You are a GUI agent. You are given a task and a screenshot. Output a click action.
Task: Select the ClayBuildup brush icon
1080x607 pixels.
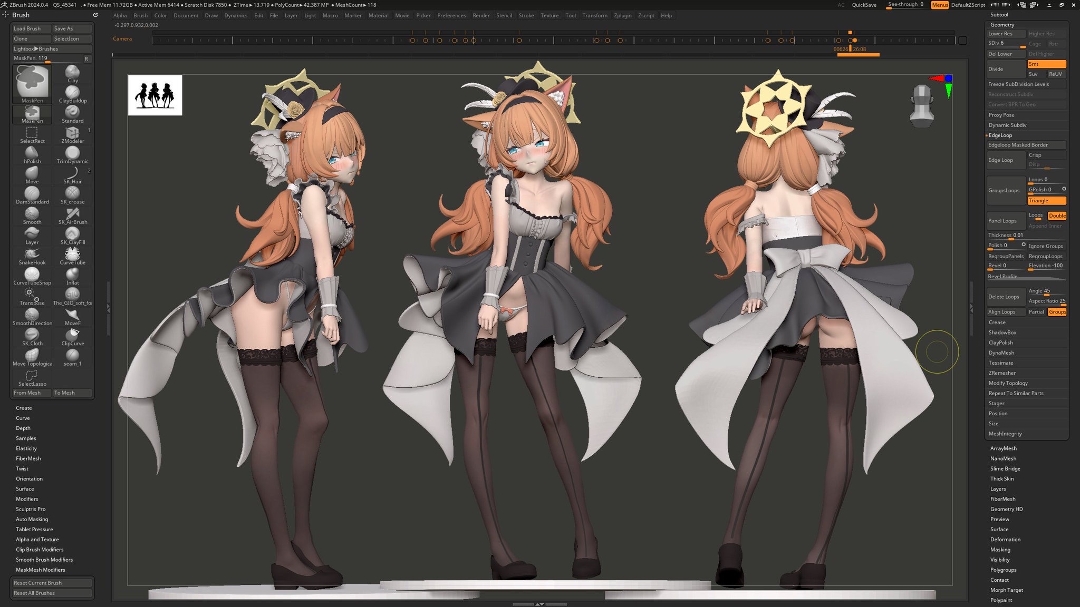click(x=73, y=92)
